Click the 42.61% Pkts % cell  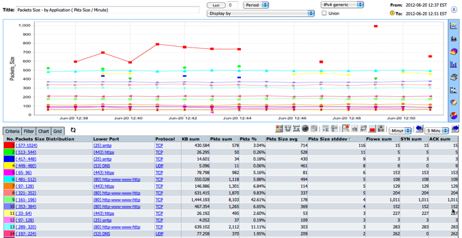[x=252, y=200]
